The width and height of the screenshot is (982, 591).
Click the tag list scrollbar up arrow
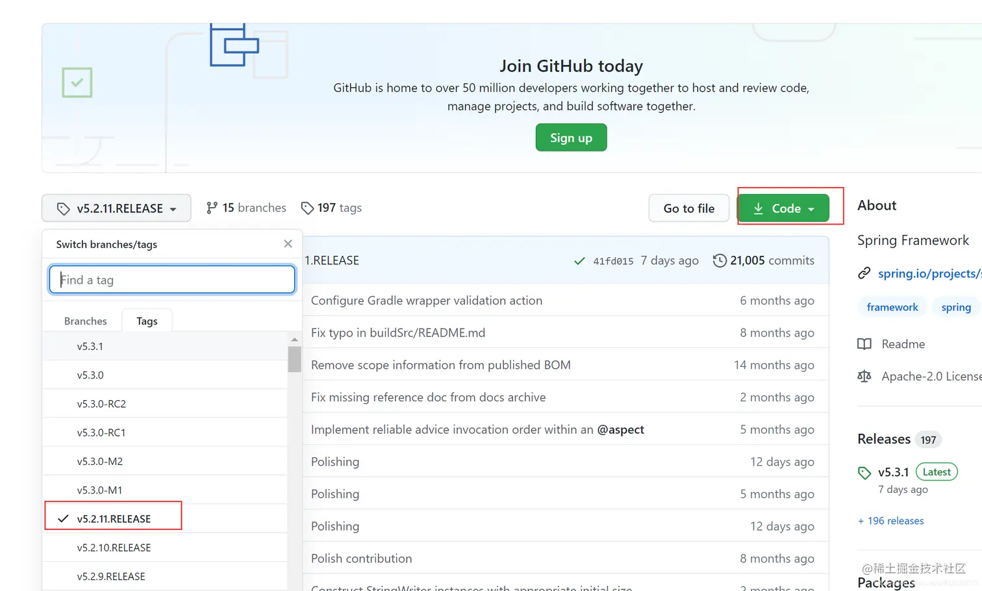tap(294, 339)
